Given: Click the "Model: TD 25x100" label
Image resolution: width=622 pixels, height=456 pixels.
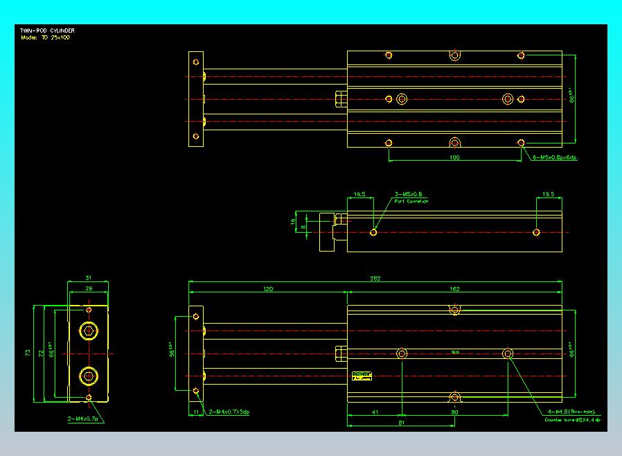Looking at the screenshot, I should click(45, 37).
